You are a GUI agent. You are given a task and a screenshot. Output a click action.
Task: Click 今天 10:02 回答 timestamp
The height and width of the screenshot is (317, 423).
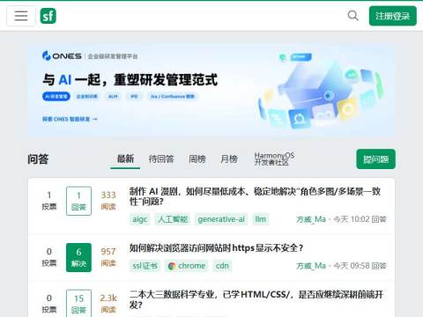pos(360,219)
